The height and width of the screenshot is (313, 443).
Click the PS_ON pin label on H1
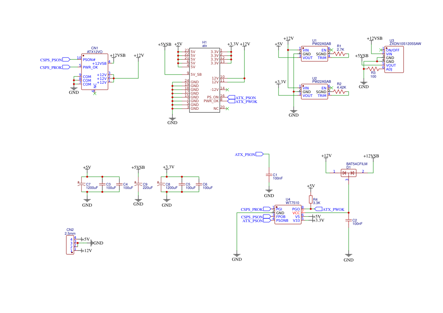[213, 97]
